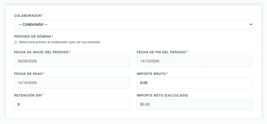Viewport: 267px width, 124px height.
Task: Click the Importe neto calculado field
Action: [x=195, y=104]
